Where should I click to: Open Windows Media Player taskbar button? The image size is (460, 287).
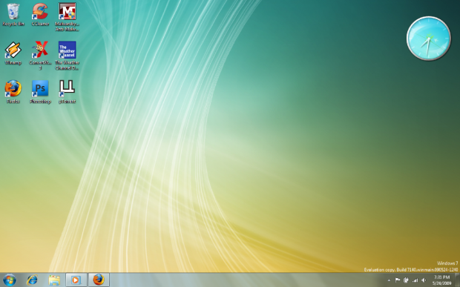pos(76,280)
